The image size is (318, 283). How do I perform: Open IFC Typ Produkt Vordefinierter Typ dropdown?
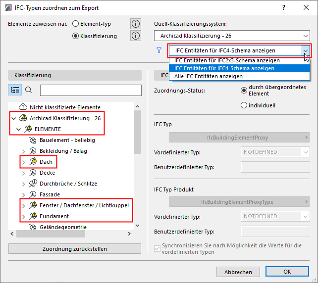[275, 216]
